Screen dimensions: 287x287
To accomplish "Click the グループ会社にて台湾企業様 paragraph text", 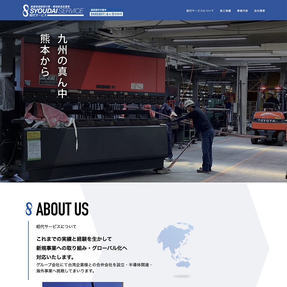I will [x=94, y=268].
